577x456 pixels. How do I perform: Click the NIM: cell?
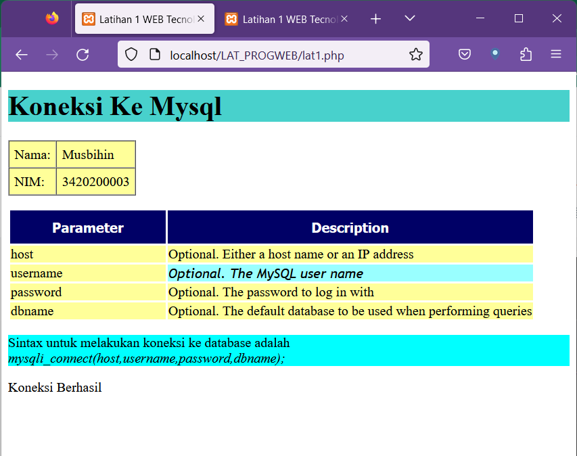click(x=32, y=181)
